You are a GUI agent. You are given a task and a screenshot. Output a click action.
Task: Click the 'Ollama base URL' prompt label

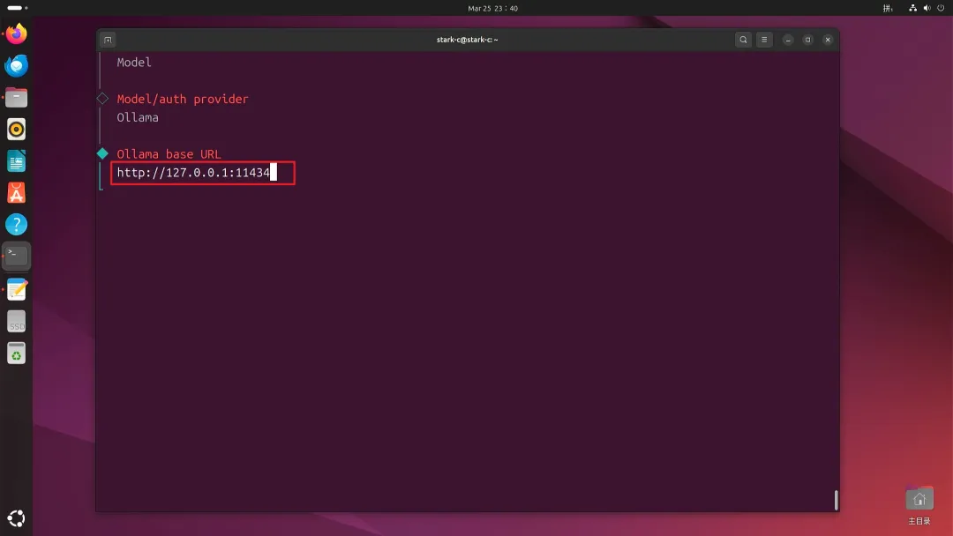tap(169, 154)
